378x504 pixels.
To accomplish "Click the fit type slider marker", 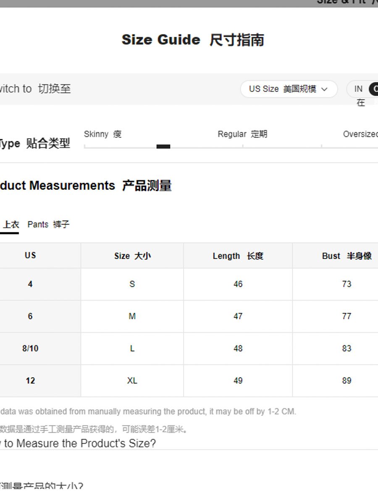I will [163, 147].
